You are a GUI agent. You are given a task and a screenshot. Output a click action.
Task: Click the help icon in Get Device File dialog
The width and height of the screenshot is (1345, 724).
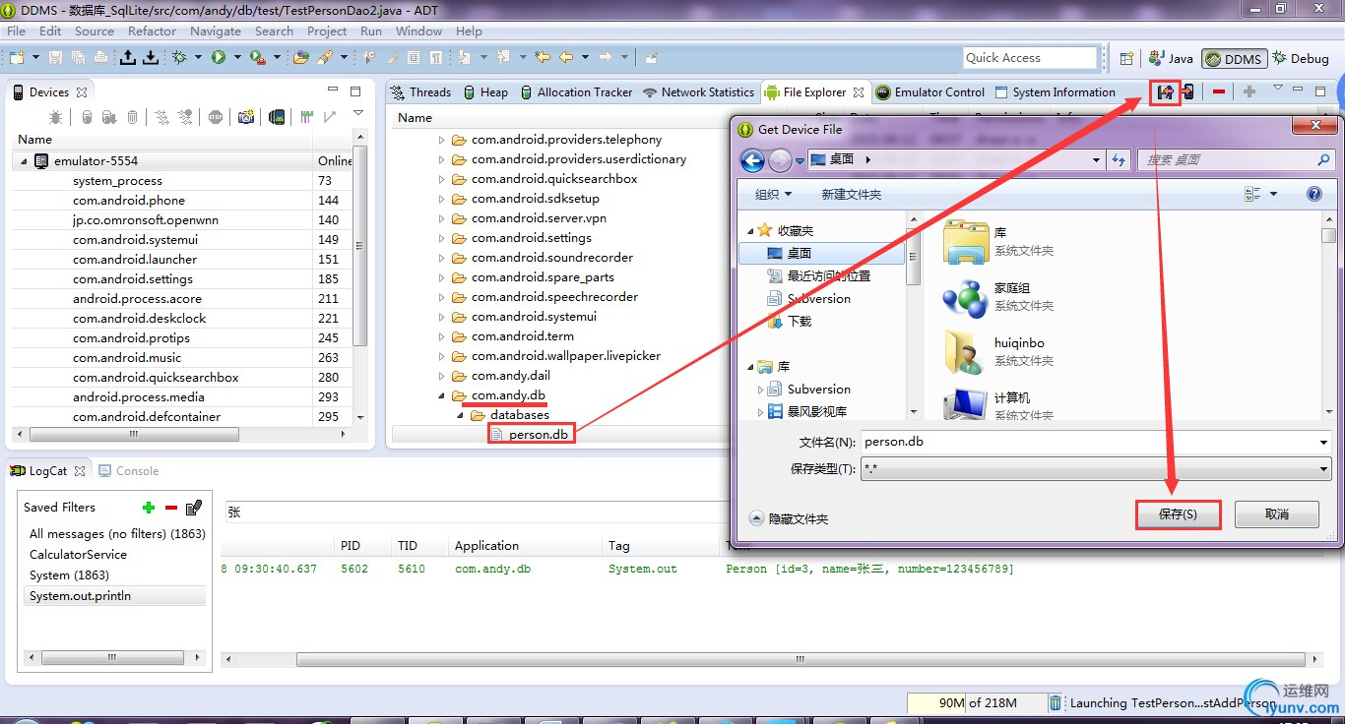tap(1314, 194)
